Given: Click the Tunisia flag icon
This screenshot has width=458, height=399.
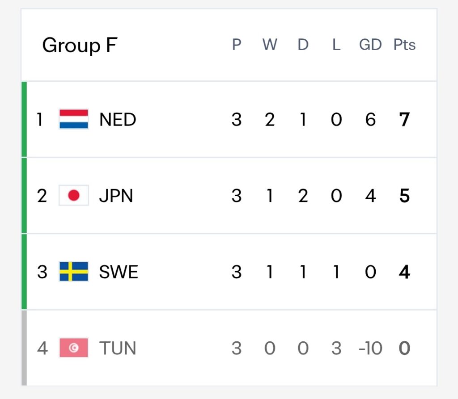Looking at the screenshot, I should point(74,348).
